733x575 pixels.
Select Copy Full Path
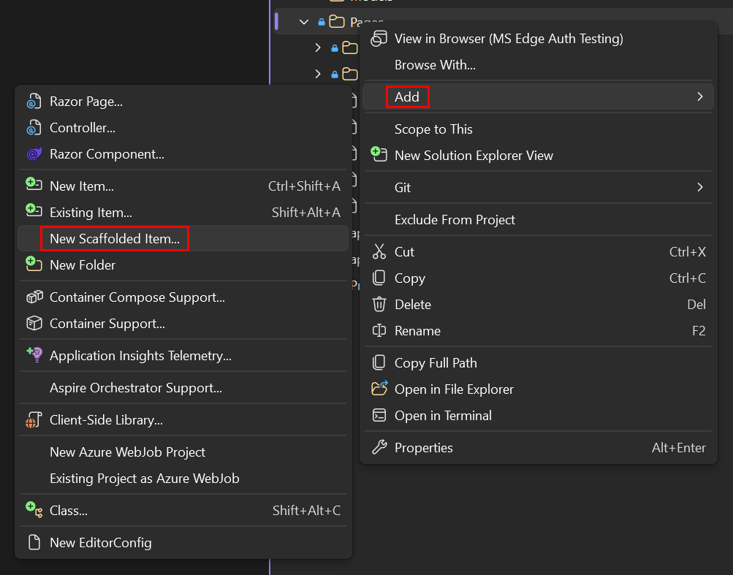tap(538, 363)
